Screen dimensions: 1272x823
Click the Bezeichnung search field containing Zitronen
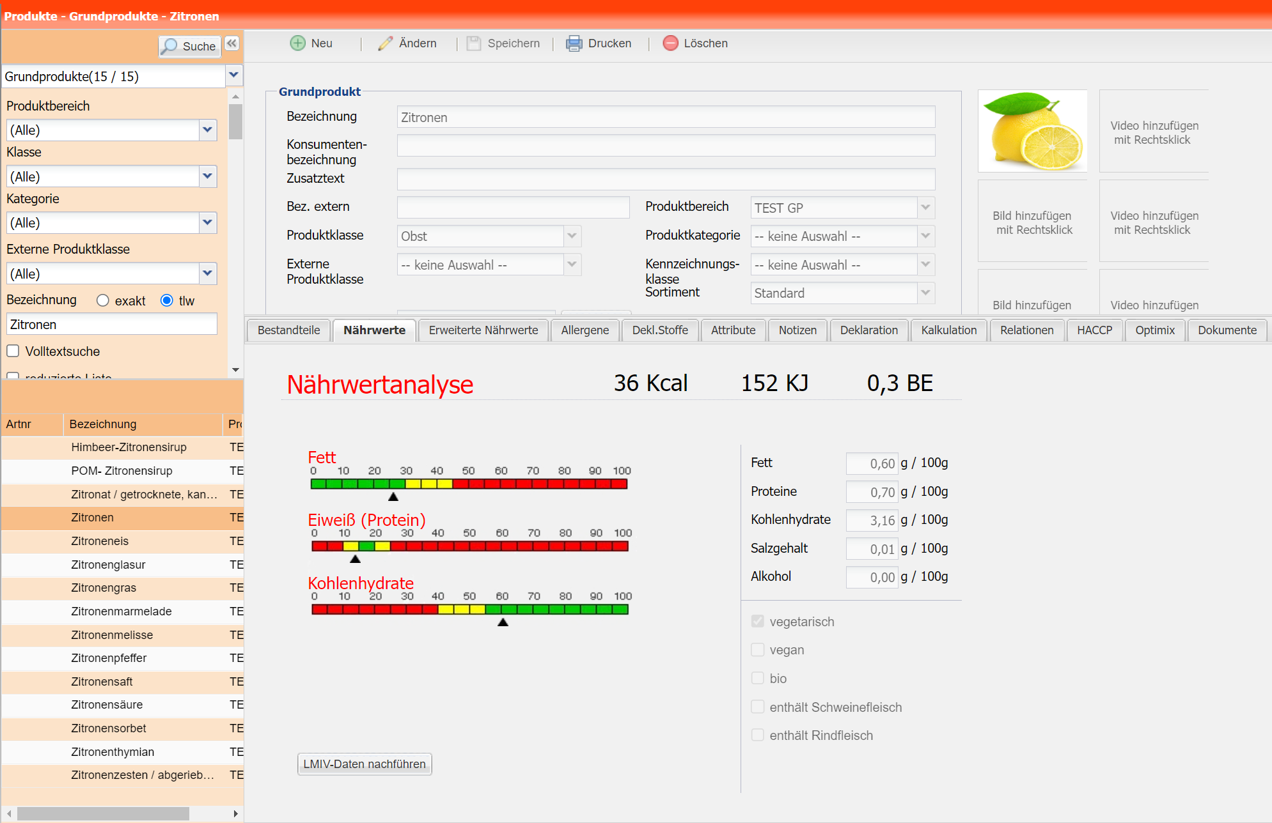pyautogui.click(x=112, y=324)
